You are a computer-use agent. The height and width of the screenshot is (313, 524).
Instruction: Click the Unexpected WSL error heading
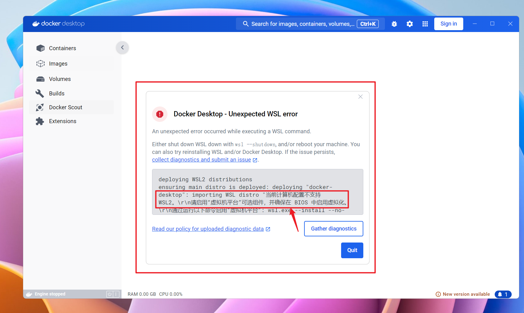(236, 114)
